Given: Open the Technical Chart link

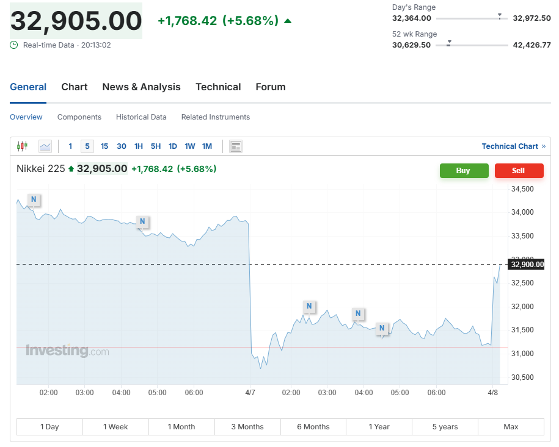Looking at the screenshot, I should [x=513, y=146].
